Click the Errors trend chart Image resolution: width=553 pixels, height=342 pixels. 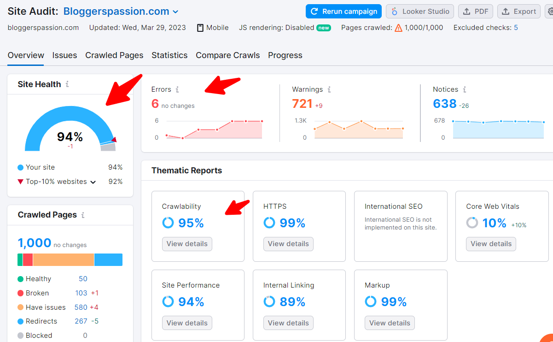(x=214, y=129)
